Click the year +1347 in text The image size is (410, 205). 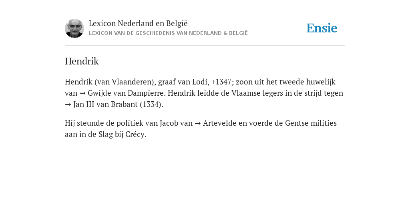click(x=221, y=82)
